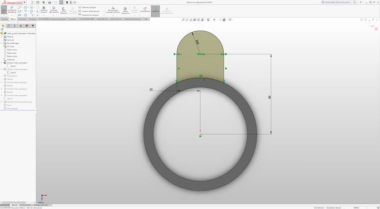Click Elemente verschieben button

click(88, 15)
